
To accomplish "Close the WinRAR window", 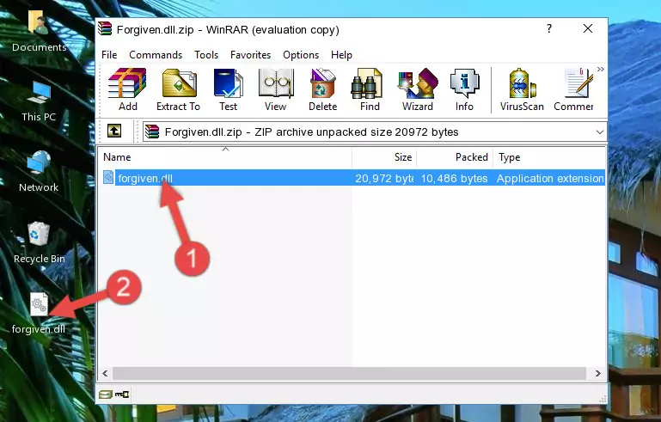I will click(x=588, y=28).
